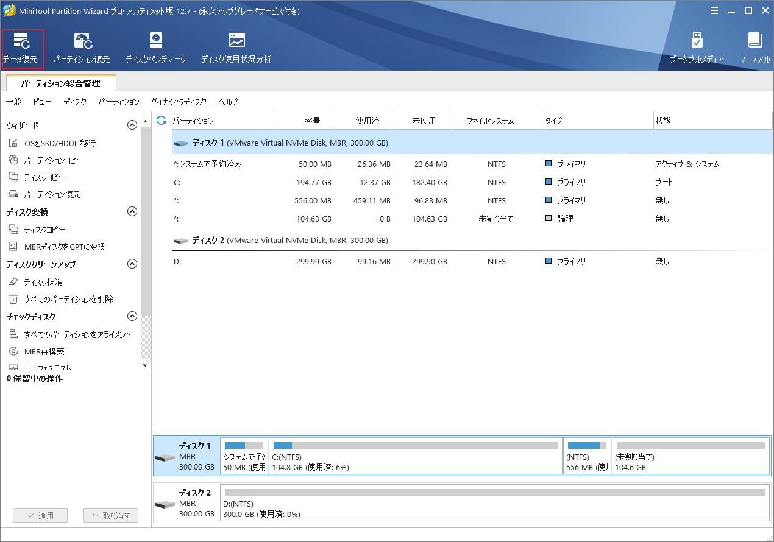Click the すべてのパーティションを削除 trash icon
The width and height of the screenshot is (774, 542).
pyautogui.click(x=13, y=299)
